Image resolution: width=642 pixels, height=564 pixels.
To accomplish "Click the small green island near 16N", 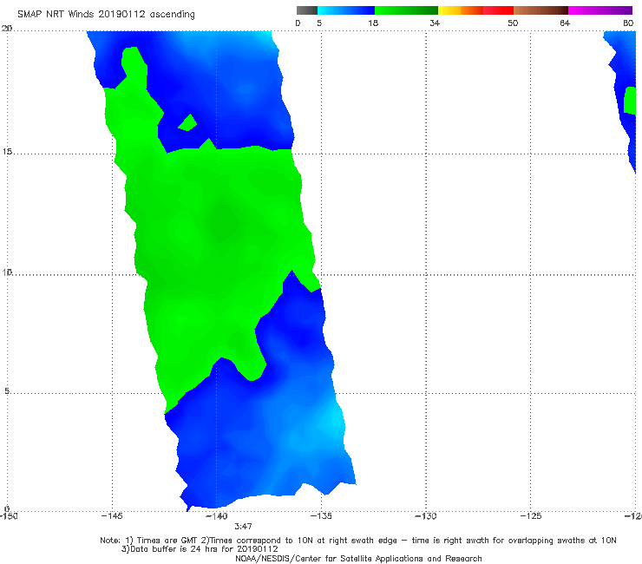I will pos(188,123).
